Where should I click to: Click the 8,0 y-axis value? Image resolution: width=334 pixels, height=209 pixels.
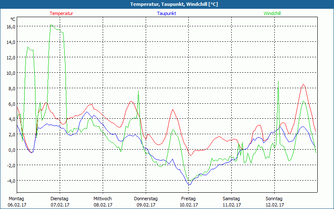[x=12, y=88]
